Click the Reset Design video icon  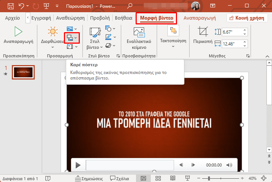(x=70, y=46)
